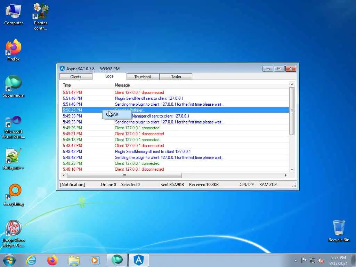
Task: Close the AsyncRAT window
Action: coord(291,68)
